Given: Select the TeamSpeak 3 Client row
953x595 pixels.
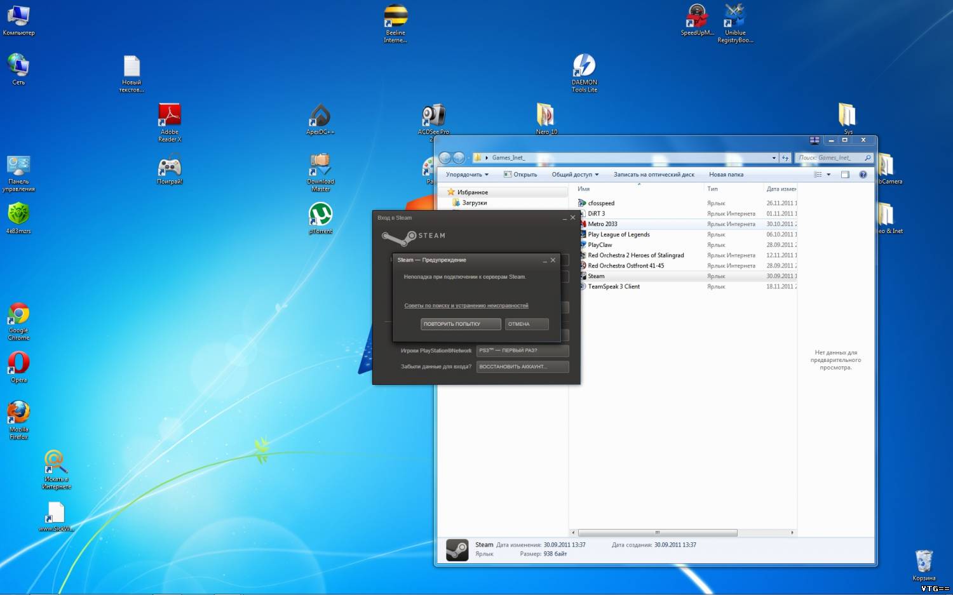Looking at the screenshot, I should [x=686, y=286].
